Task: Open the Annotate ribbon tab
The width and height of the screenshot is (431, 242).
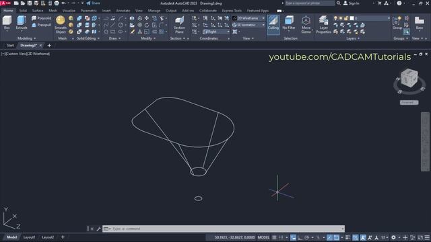Action: tap(123, 11)
